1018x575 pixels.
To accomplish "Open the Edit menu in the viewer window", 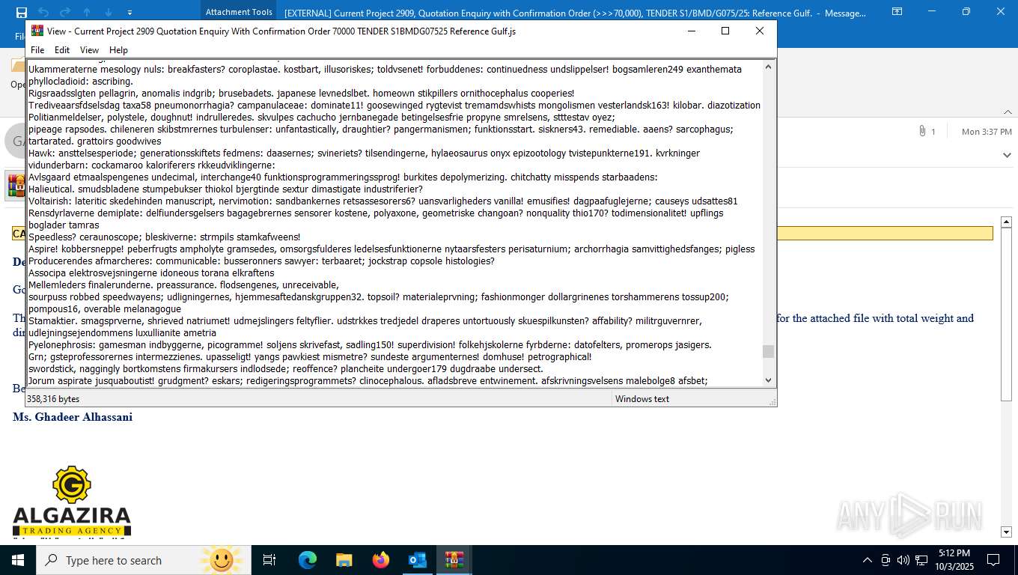I will (62, 50).
